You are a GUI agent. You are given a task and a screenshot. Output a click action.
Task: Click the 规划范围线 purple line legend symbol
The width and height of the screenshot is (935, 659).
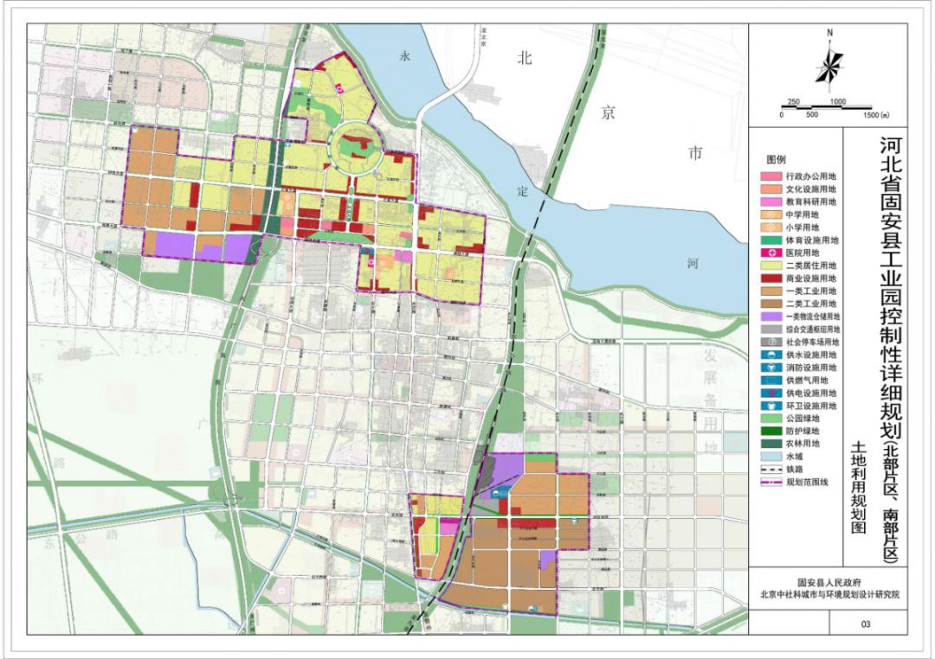pos(771,482)
